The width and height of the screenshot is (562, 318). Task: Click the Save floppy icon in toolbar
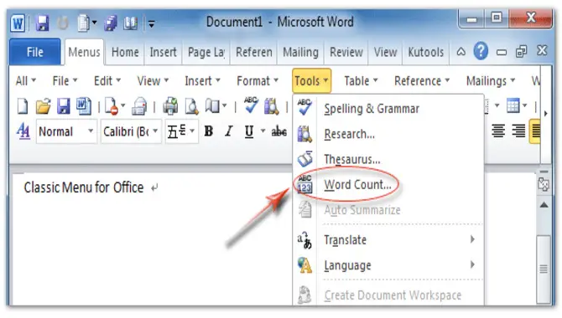point(63,106)
